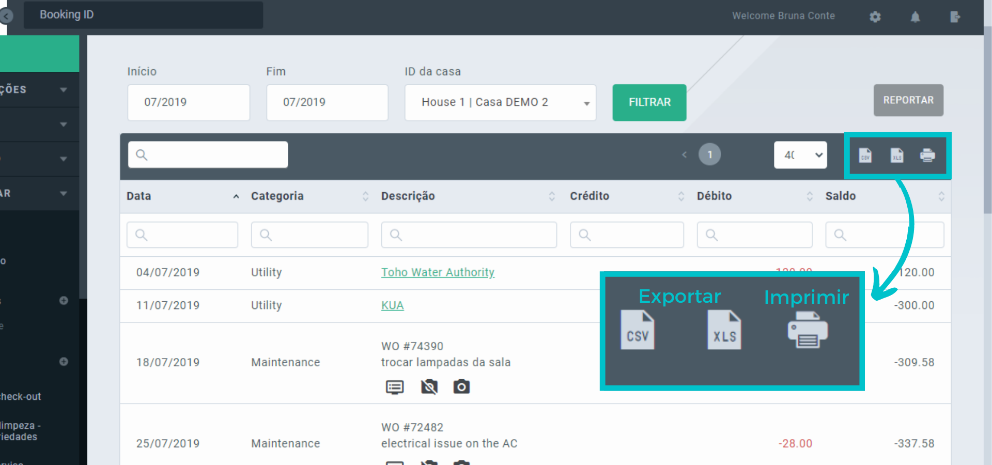This screenshot has width=992, height=465.
Task: Click the crossed-out camera icon for WO #74390
Action: coord(429,386)
